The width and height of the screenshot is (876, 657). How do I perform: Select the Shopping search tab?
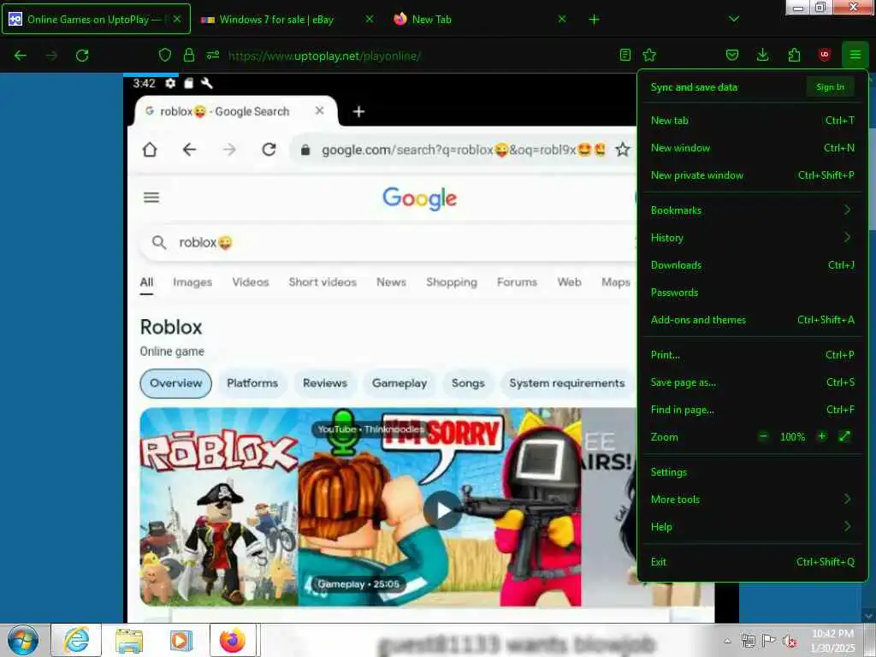click(x=452, y=282)
